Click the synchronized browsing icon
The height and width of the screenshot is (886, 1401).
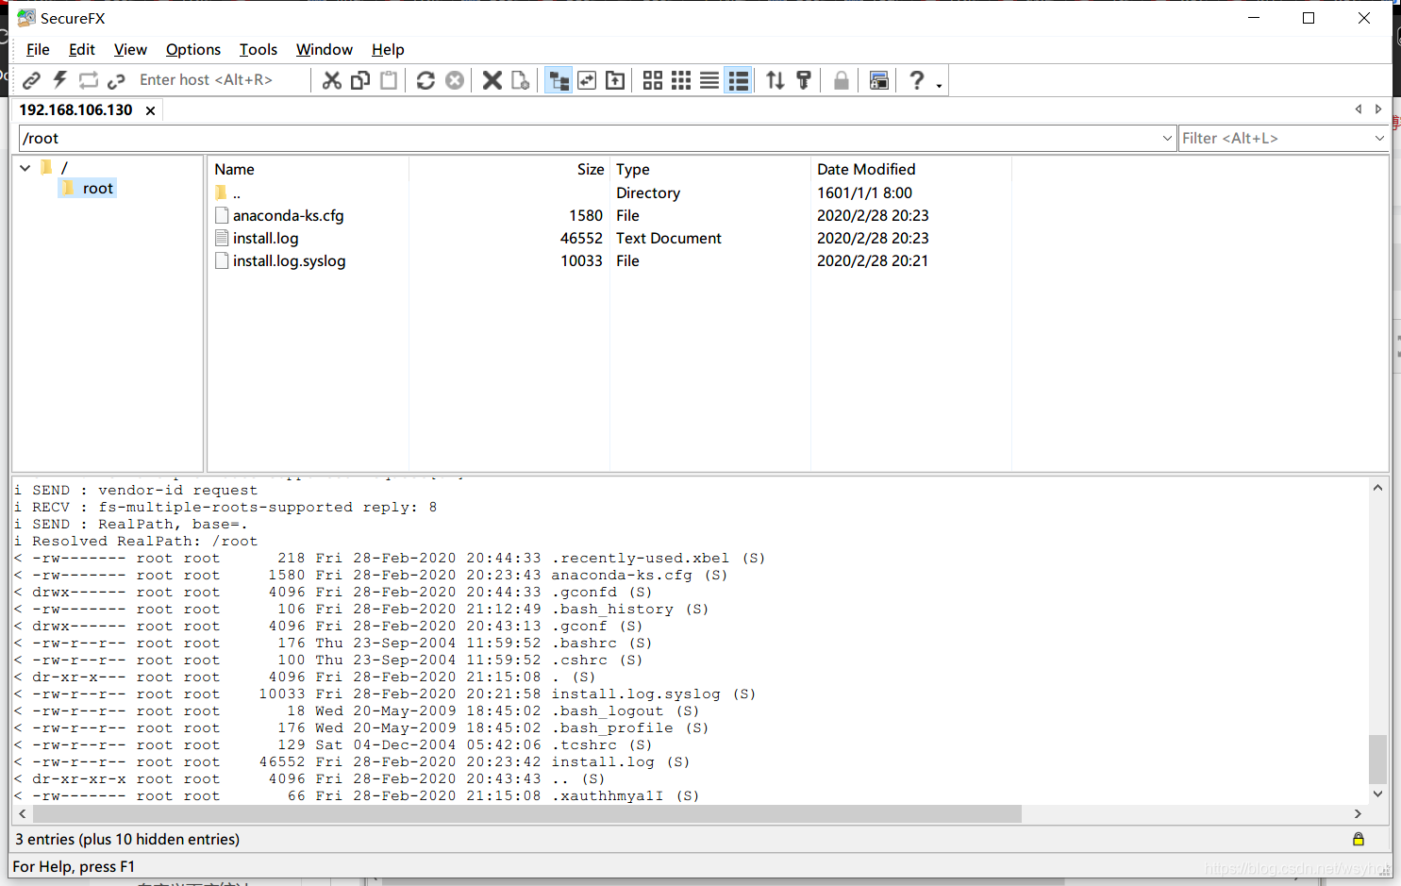[x=587, y=80]
